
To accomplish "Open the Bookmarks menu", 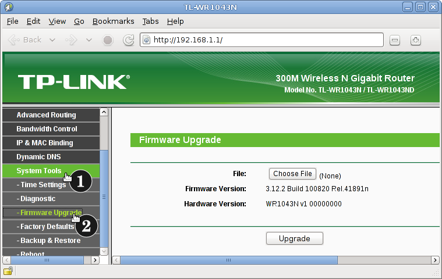I will coord(113,21).
